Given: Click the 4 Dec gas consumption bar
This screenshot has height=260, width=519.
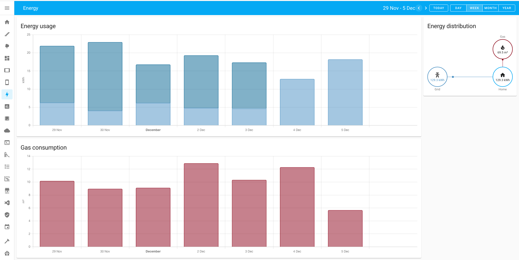Looking at the screenshot, I should pyautogui.click(x=297, y=207).
